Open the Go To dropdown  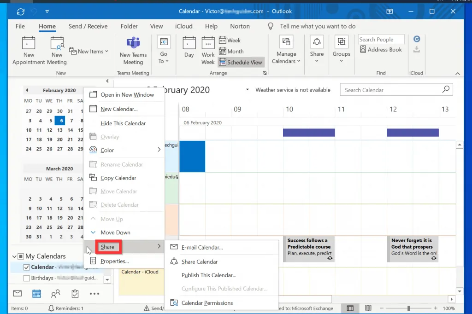coord(164,51)
